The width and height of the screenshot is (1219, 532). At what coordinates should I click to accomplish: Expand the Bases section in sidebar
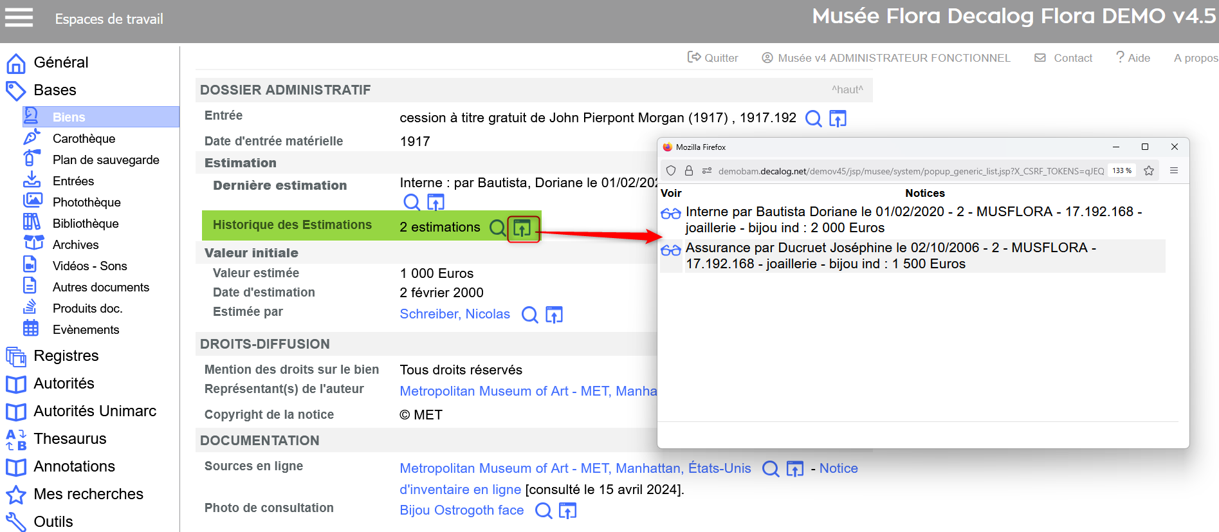pyautogui.click(x=55, y=90)
